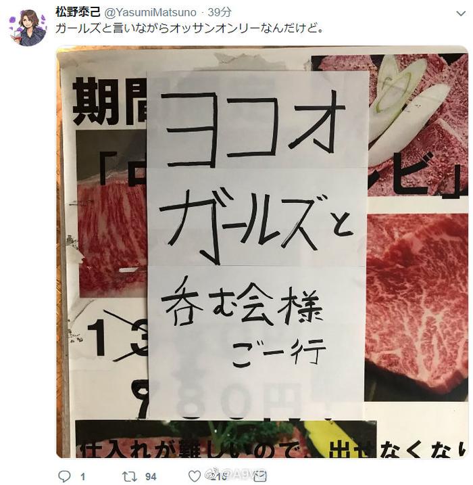473x485 pixels.
Task: Like the tweet with the heart icon
Action: click(x=195, y=476)
